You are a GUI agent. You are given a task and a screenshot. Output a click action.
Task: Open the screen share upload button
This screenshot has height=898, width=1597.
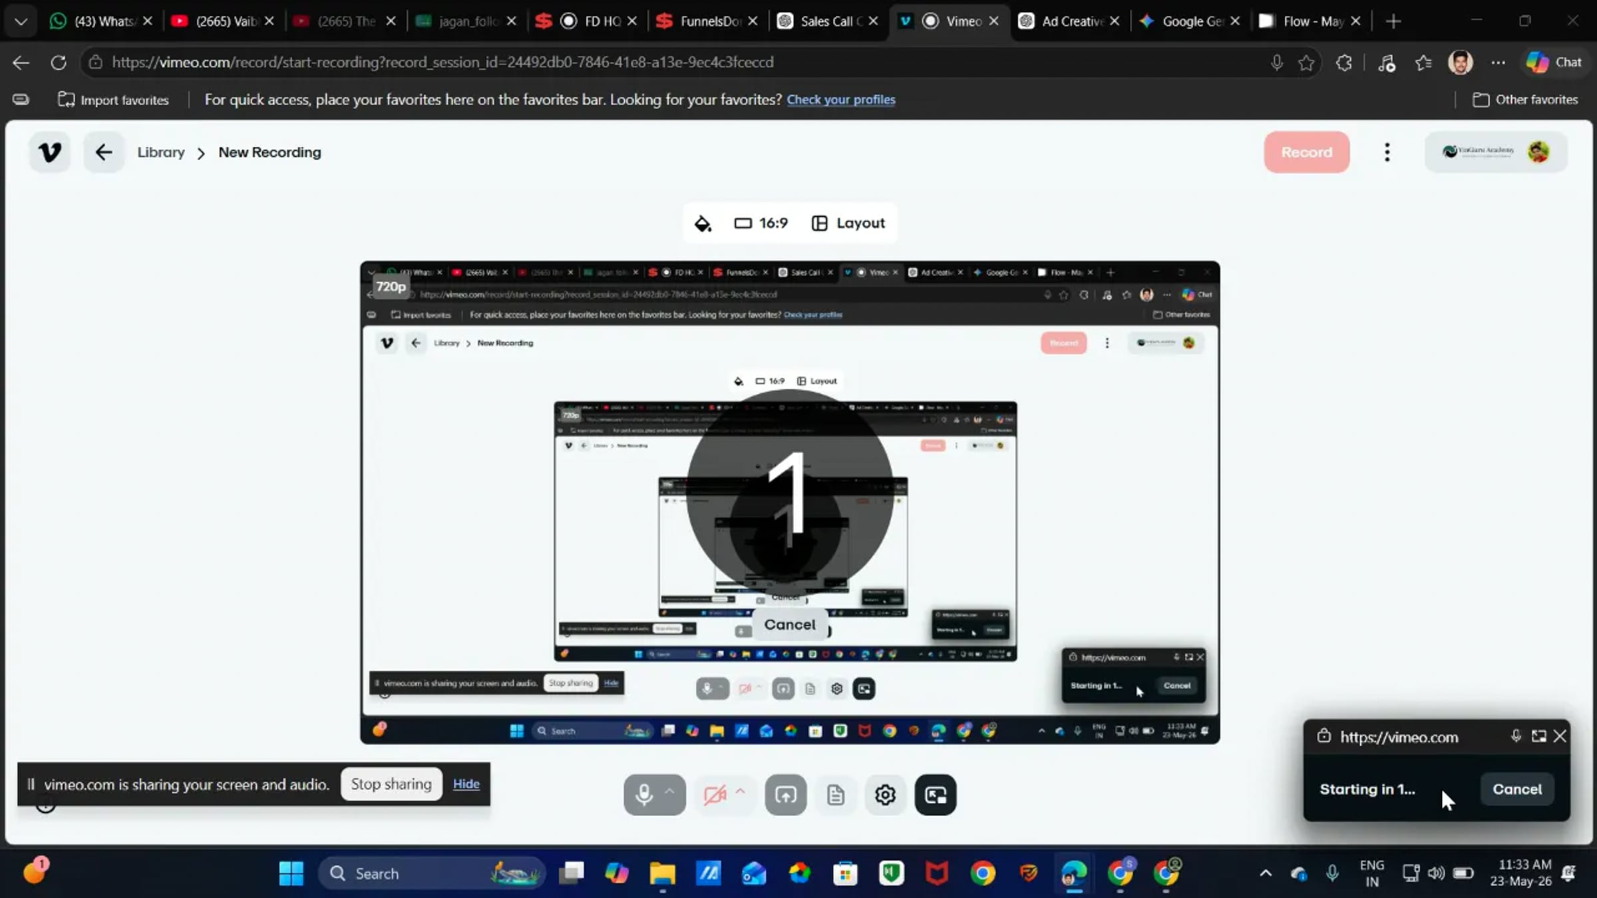click(786, 795)
